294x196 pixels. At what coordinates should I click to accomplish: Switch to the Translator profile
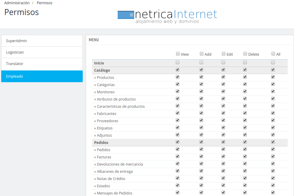(42, 64)
